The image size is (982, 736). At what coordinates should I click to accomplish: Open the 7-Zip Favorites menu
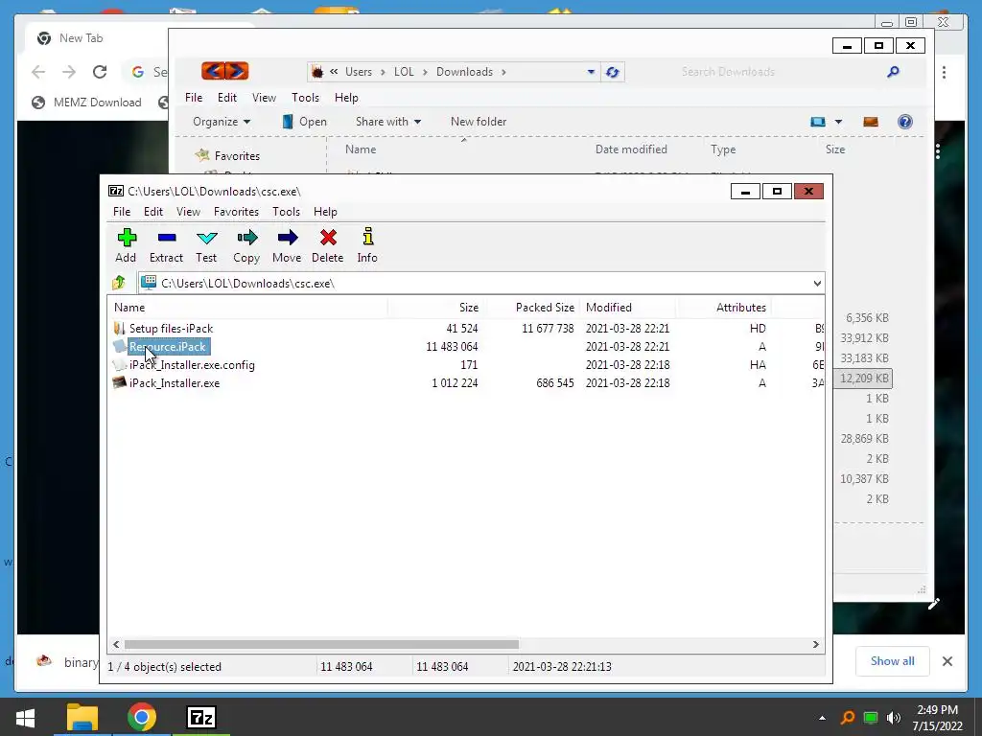pos(236,212)
